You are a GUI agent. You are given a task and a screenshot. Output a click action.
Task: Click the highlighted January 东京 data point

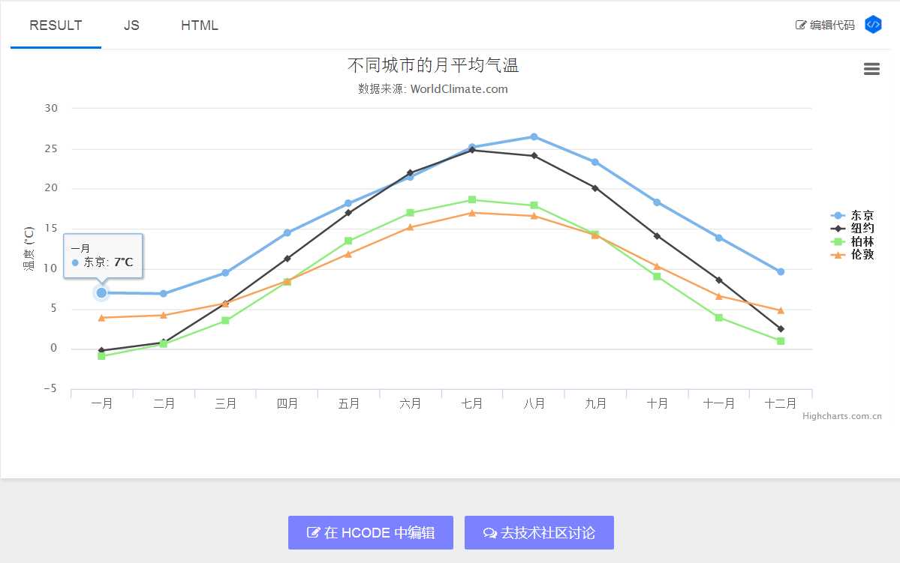101,292
